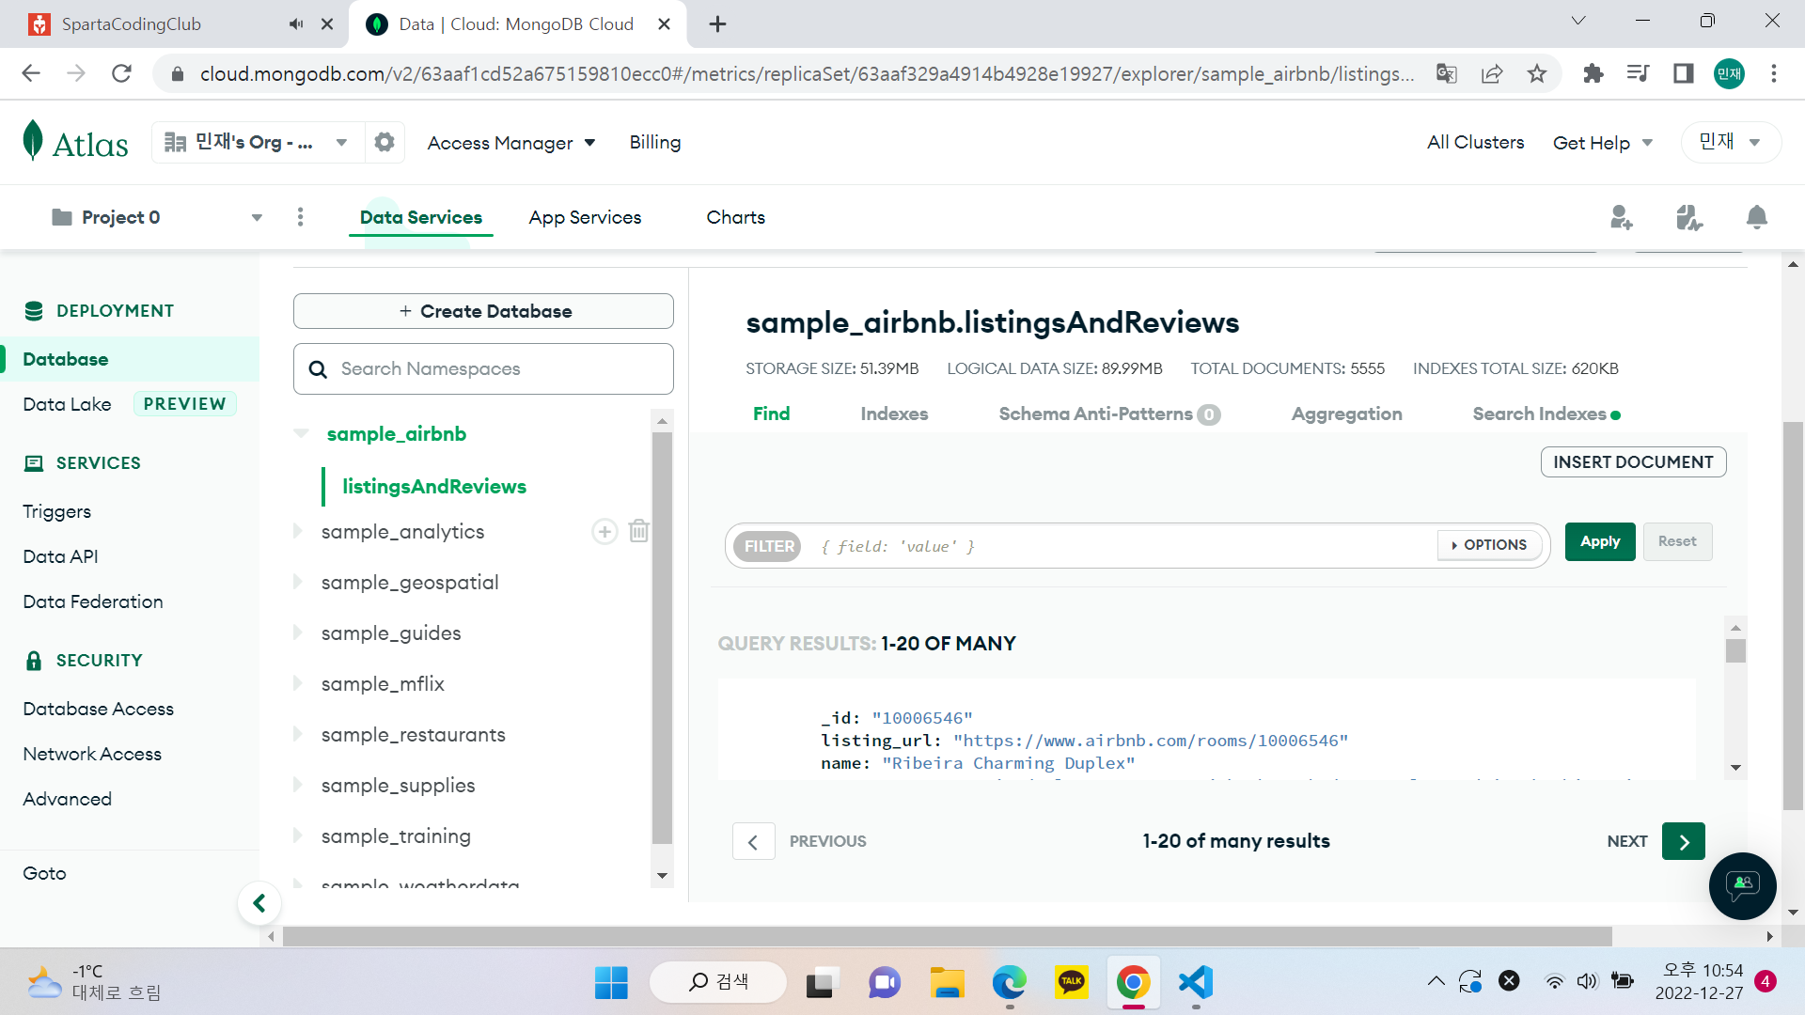
Task: Add collection to sample_analytics plus icon
Action: click(604, 532)
